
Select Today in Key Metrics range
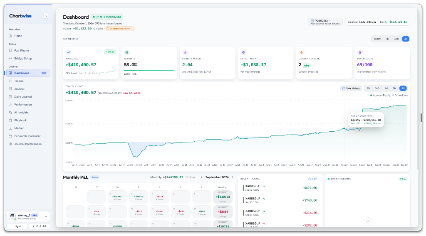(x=377, y=39)
